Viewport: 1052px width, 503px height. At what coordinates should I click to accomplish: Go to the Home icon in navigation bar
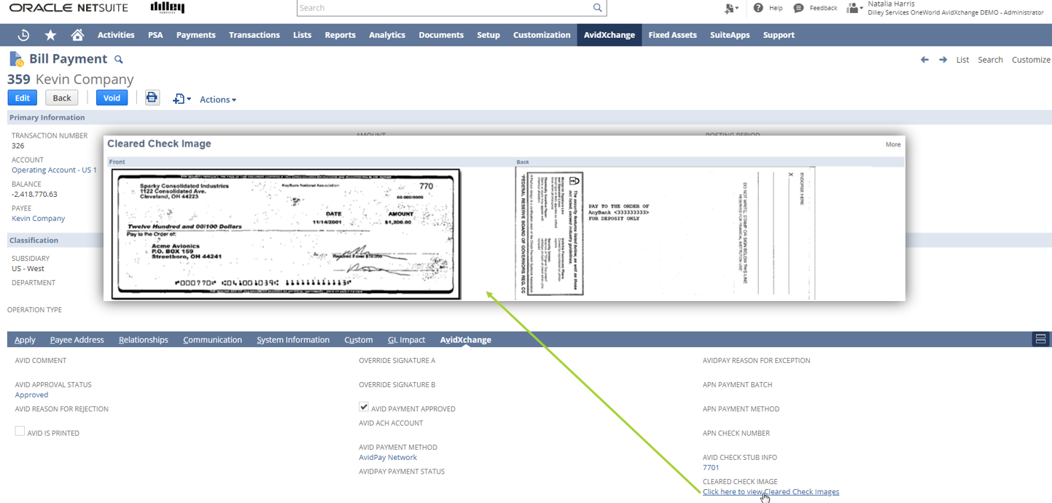pos(77,35)
